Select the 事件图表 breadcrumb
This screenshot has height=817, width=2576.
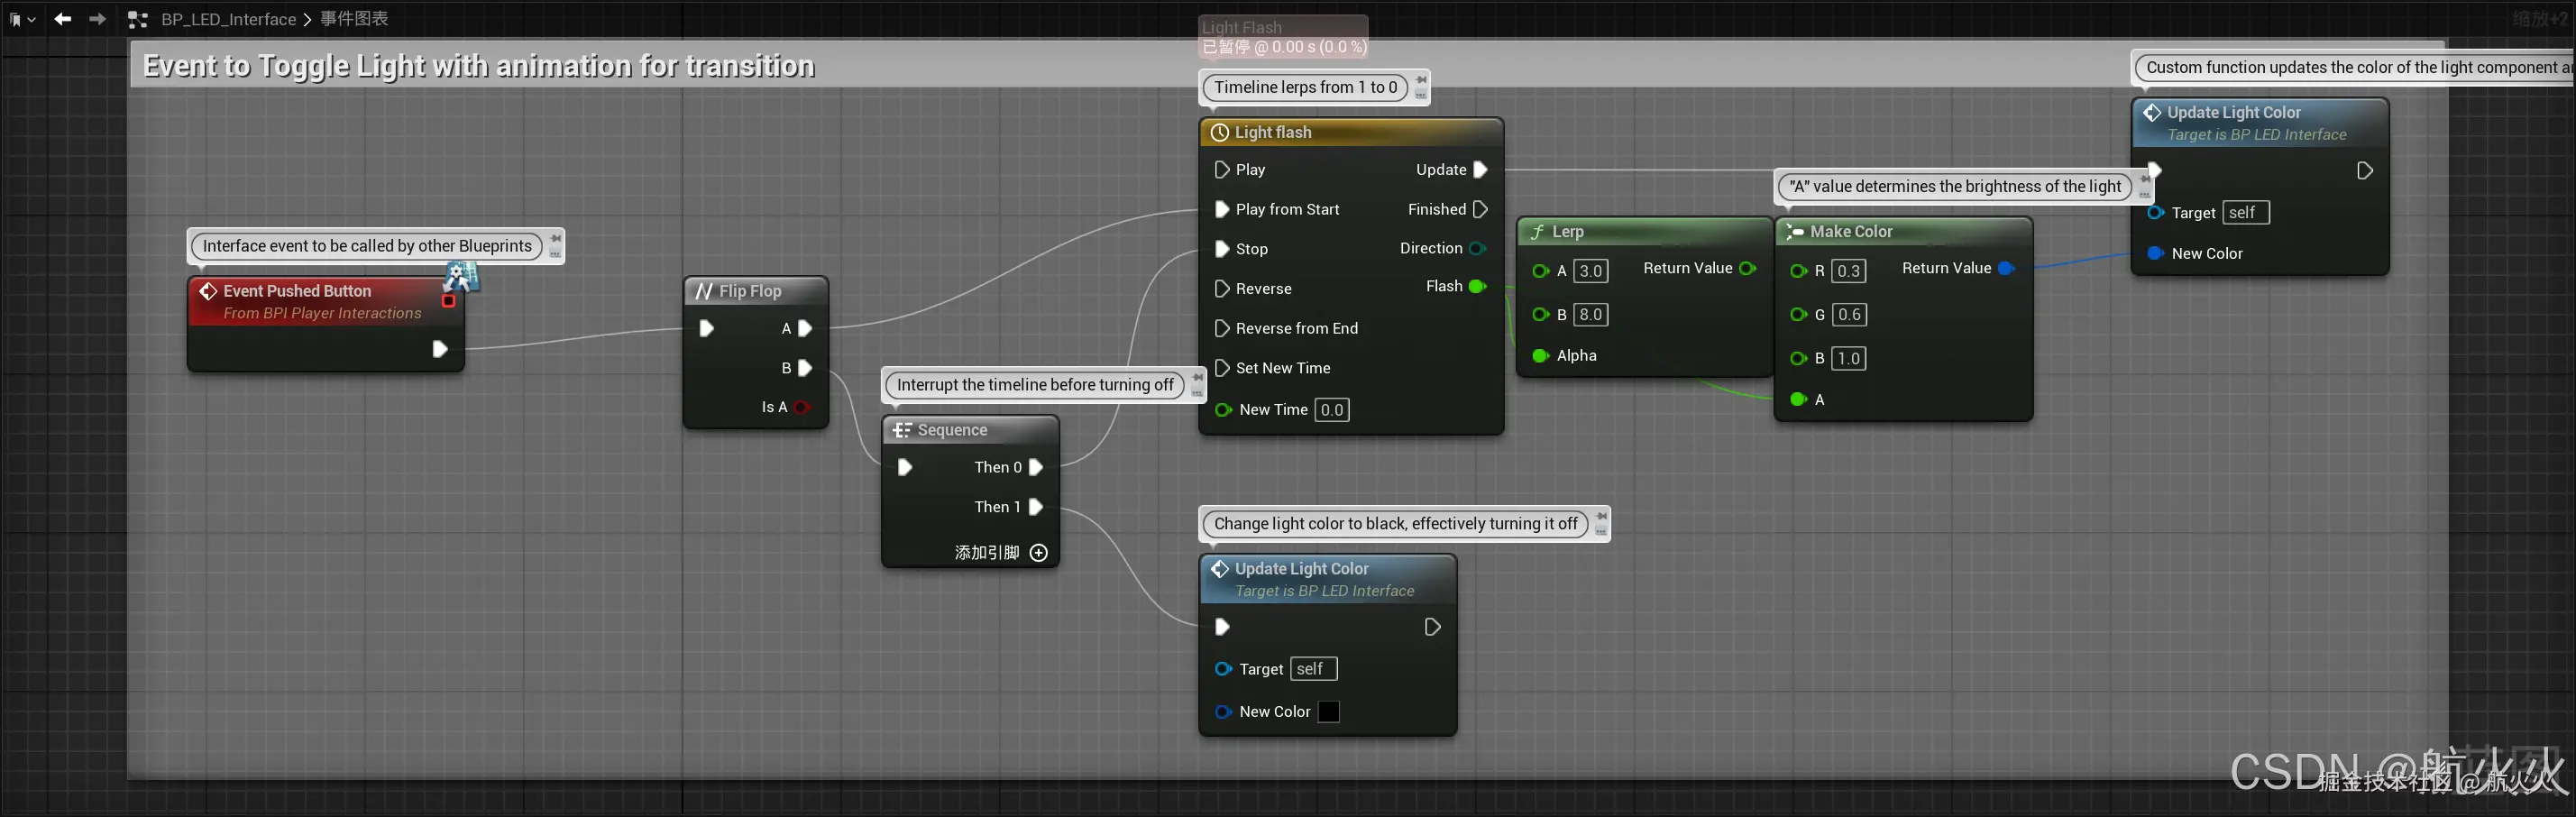(x=354, y=19)
